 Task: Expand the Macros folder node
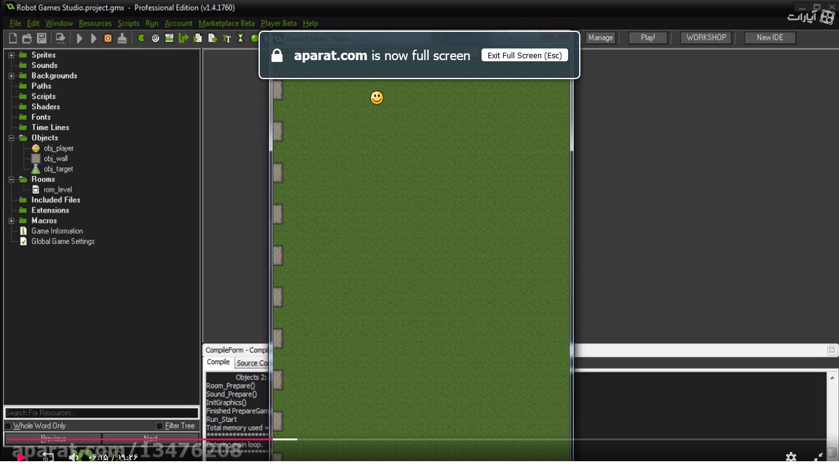(x=12, y=221)
